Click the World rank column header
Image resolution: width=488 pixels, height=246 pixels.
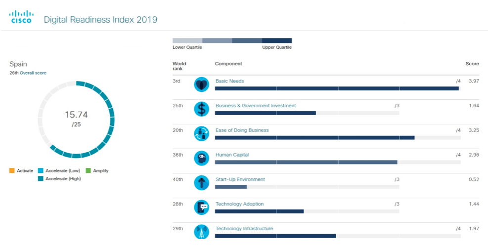pos(179,66)
